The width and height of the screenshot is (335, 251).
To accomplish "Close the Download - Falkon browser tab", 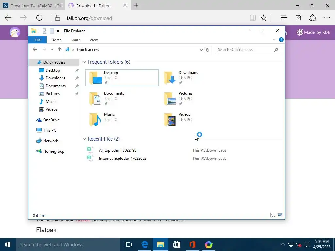I will [125, 5].
